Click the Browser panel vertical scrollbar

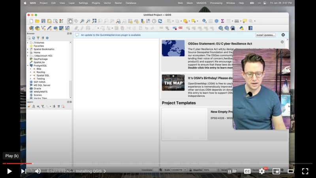[71, 70]
